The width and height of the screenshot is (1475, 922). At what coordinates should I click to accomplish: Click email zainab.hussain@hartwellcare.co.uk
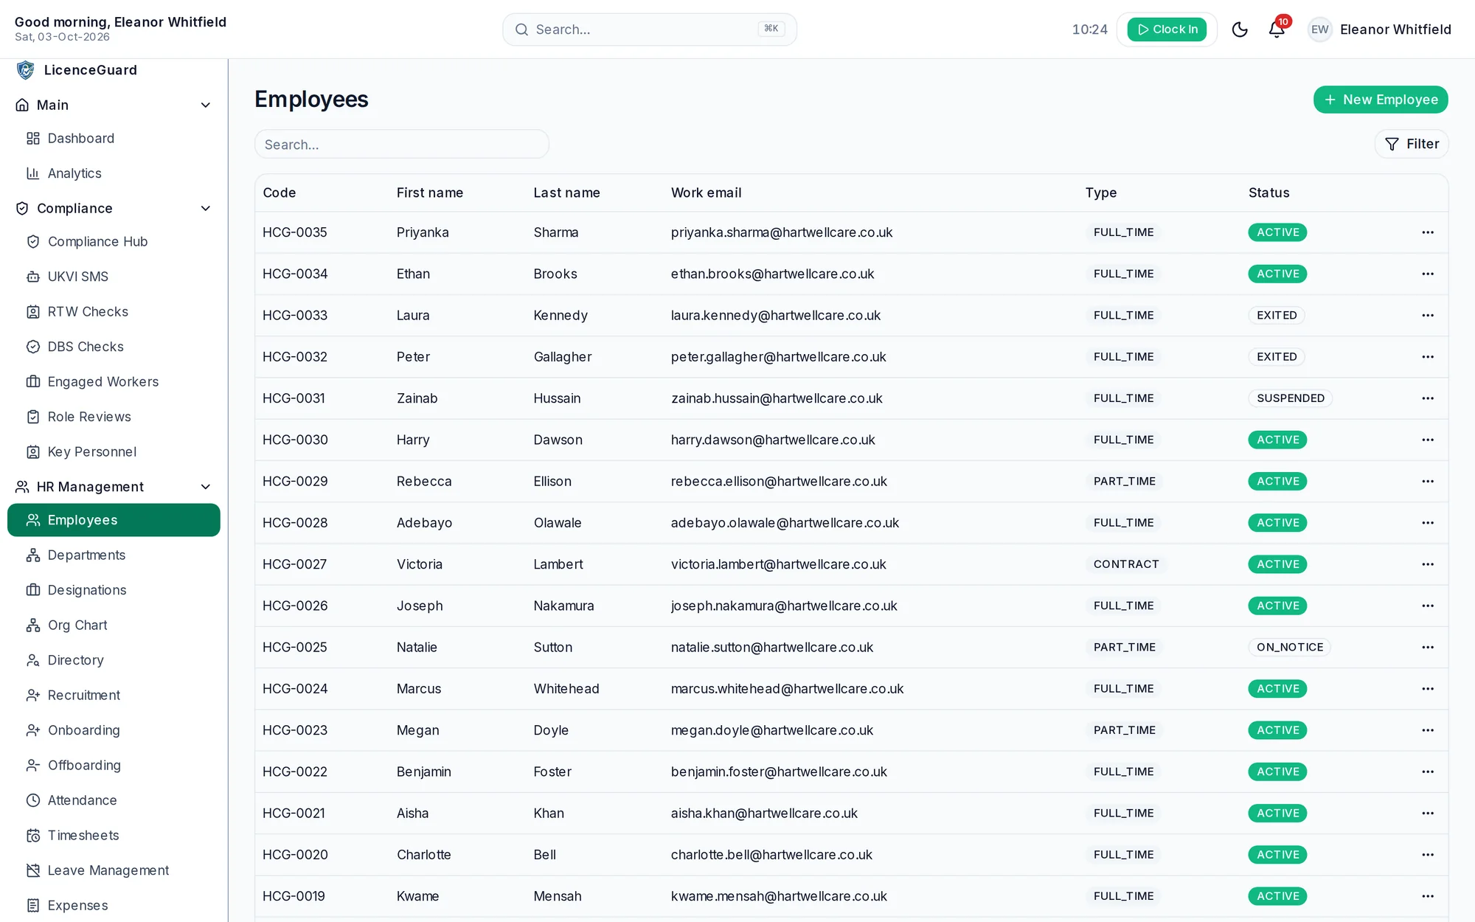(x=777, y=398)
